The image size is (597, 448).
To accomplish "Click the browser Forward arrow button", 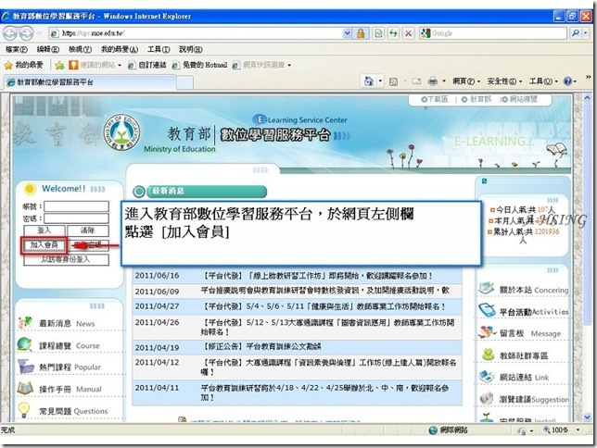I will [26, 33].
